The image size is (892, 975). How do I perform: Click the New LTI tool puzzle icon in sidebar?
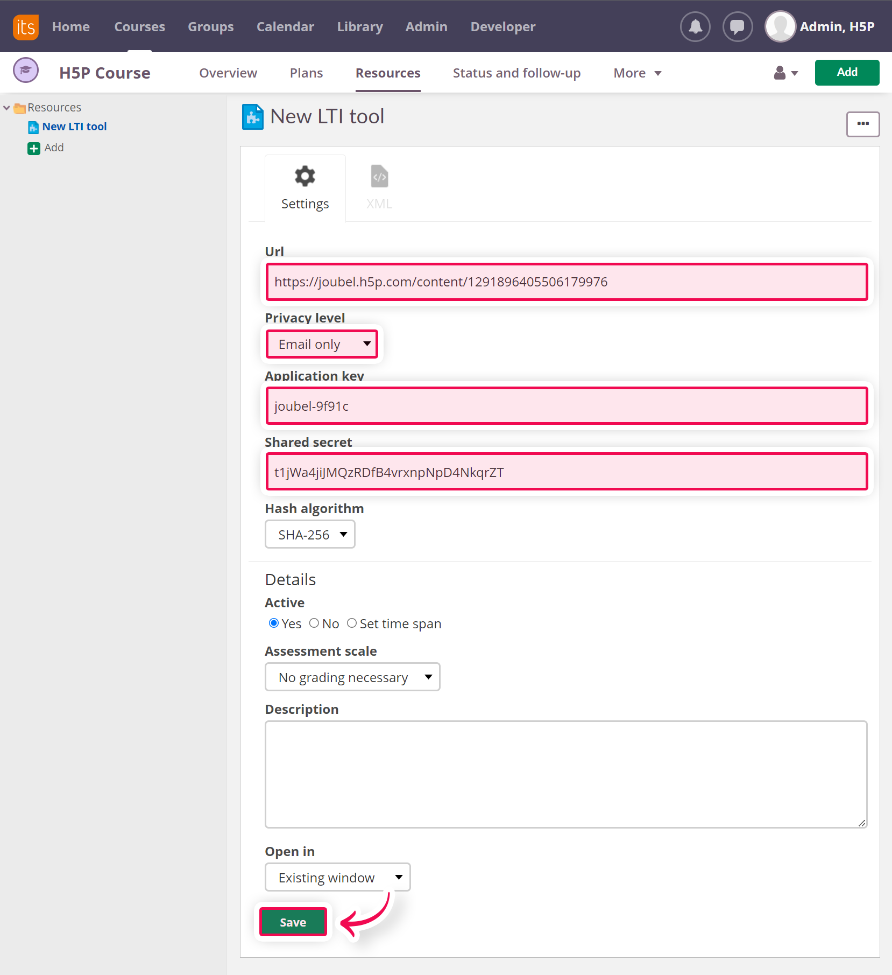click(33, 127)
